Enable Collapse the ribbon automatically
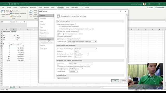166x93 pixels. [58, 39]
